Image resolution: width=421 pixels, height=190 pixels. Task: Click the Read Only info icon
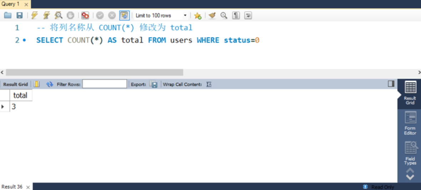(365, 187)
